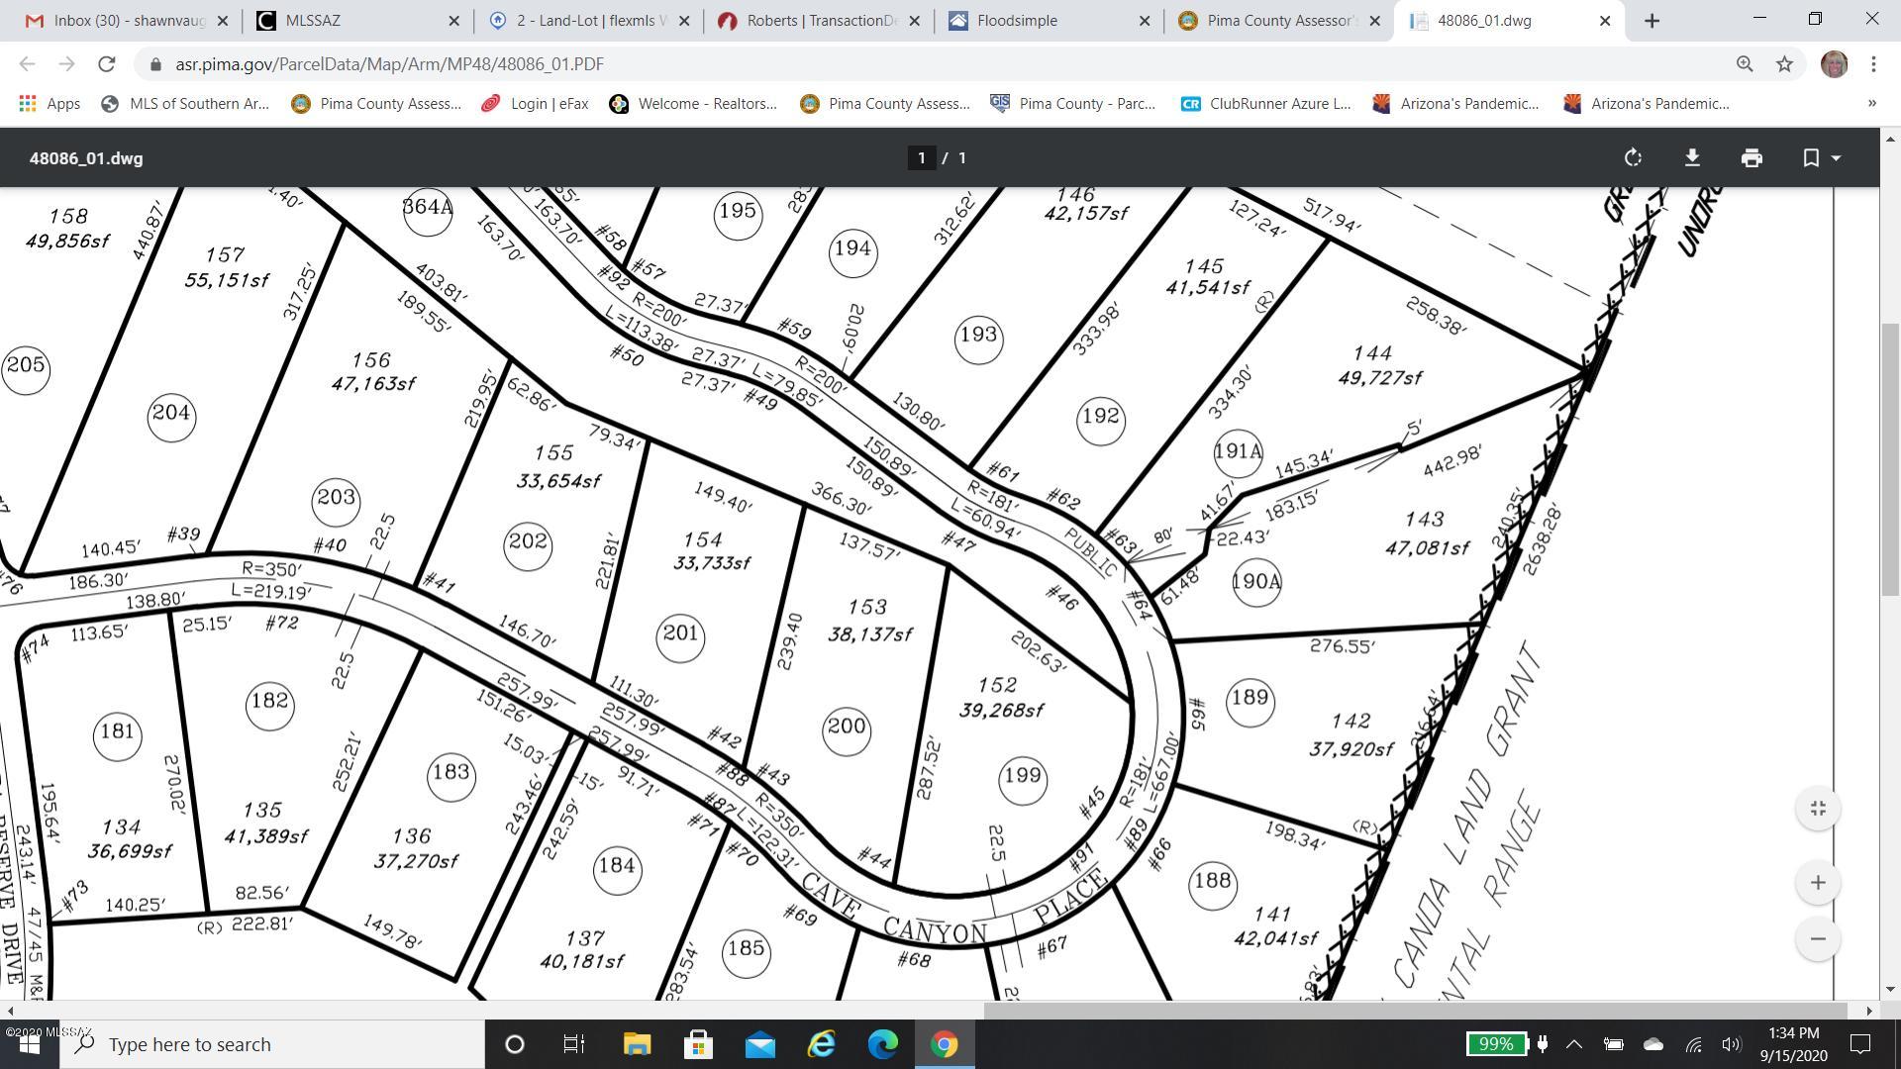Switch to Floodsimple tab

(1048, 21)
